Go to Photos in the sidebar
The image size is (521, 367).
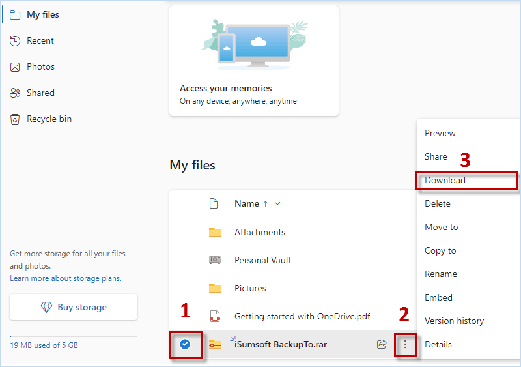40,67
